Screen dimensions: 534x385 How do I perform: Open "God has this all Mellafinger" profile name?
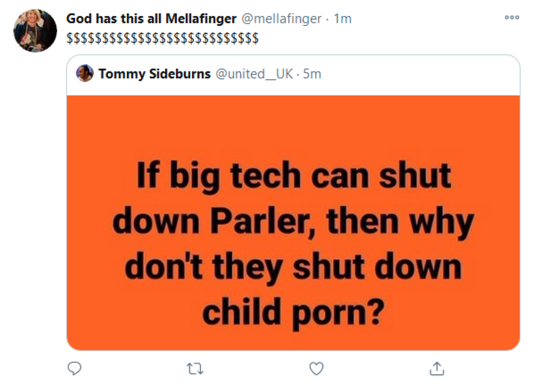(x=151, y=19)
